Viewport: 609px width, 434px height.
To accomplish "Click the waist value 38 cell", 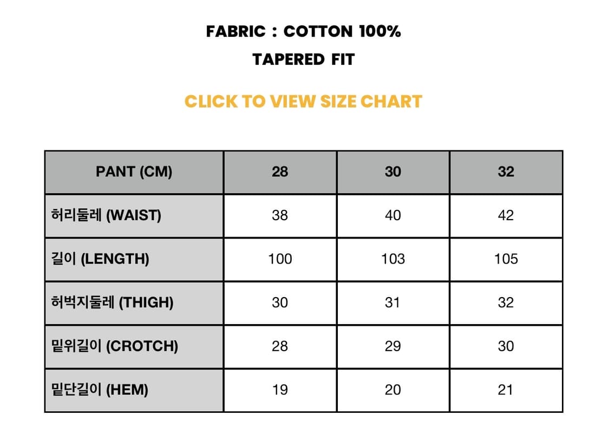I will [x=280, y=215].
